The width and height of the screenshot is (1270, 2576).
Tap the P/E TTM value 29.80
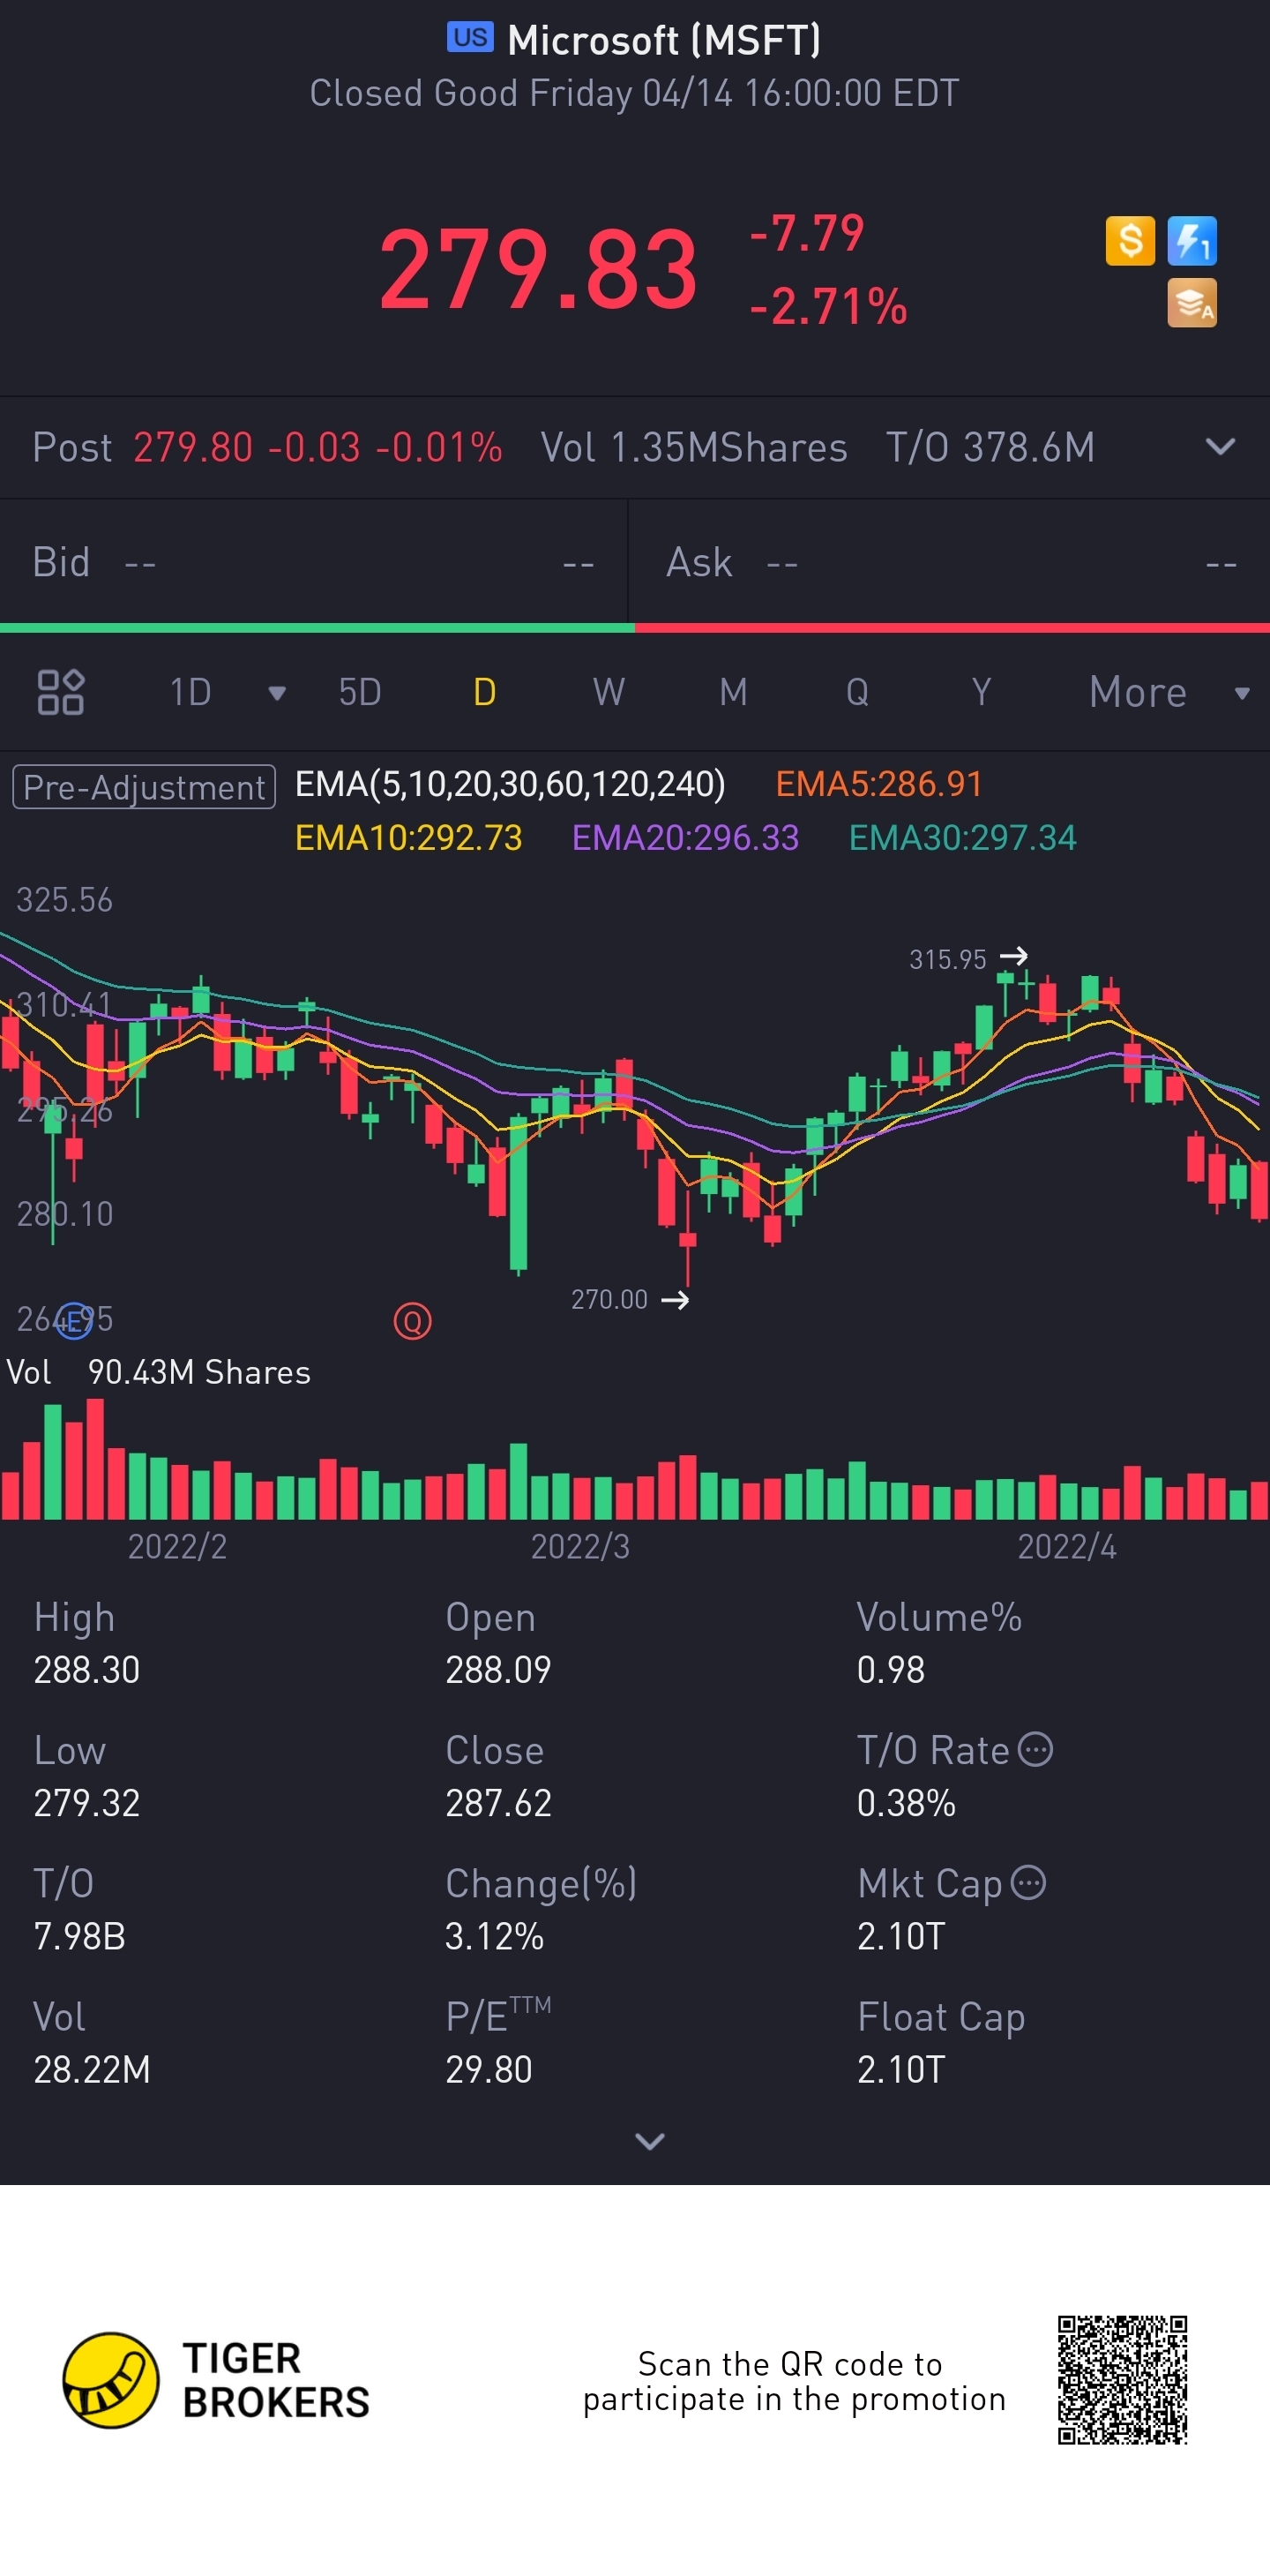[489, 2070]
